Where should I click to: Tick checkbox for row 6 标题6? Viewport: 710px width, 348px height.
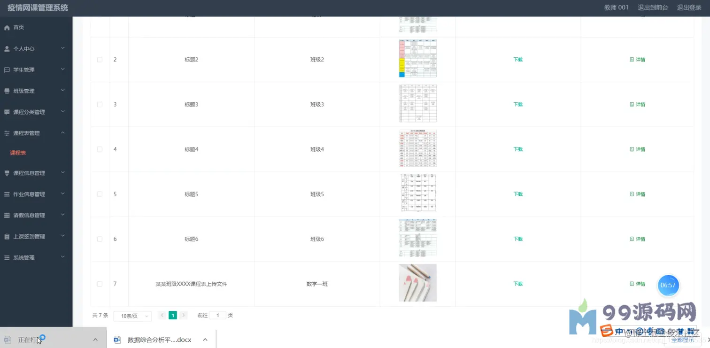click(100, 239)
